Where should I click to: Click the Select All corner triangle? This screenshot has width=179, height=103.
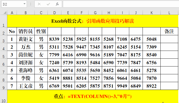point(4,13)
